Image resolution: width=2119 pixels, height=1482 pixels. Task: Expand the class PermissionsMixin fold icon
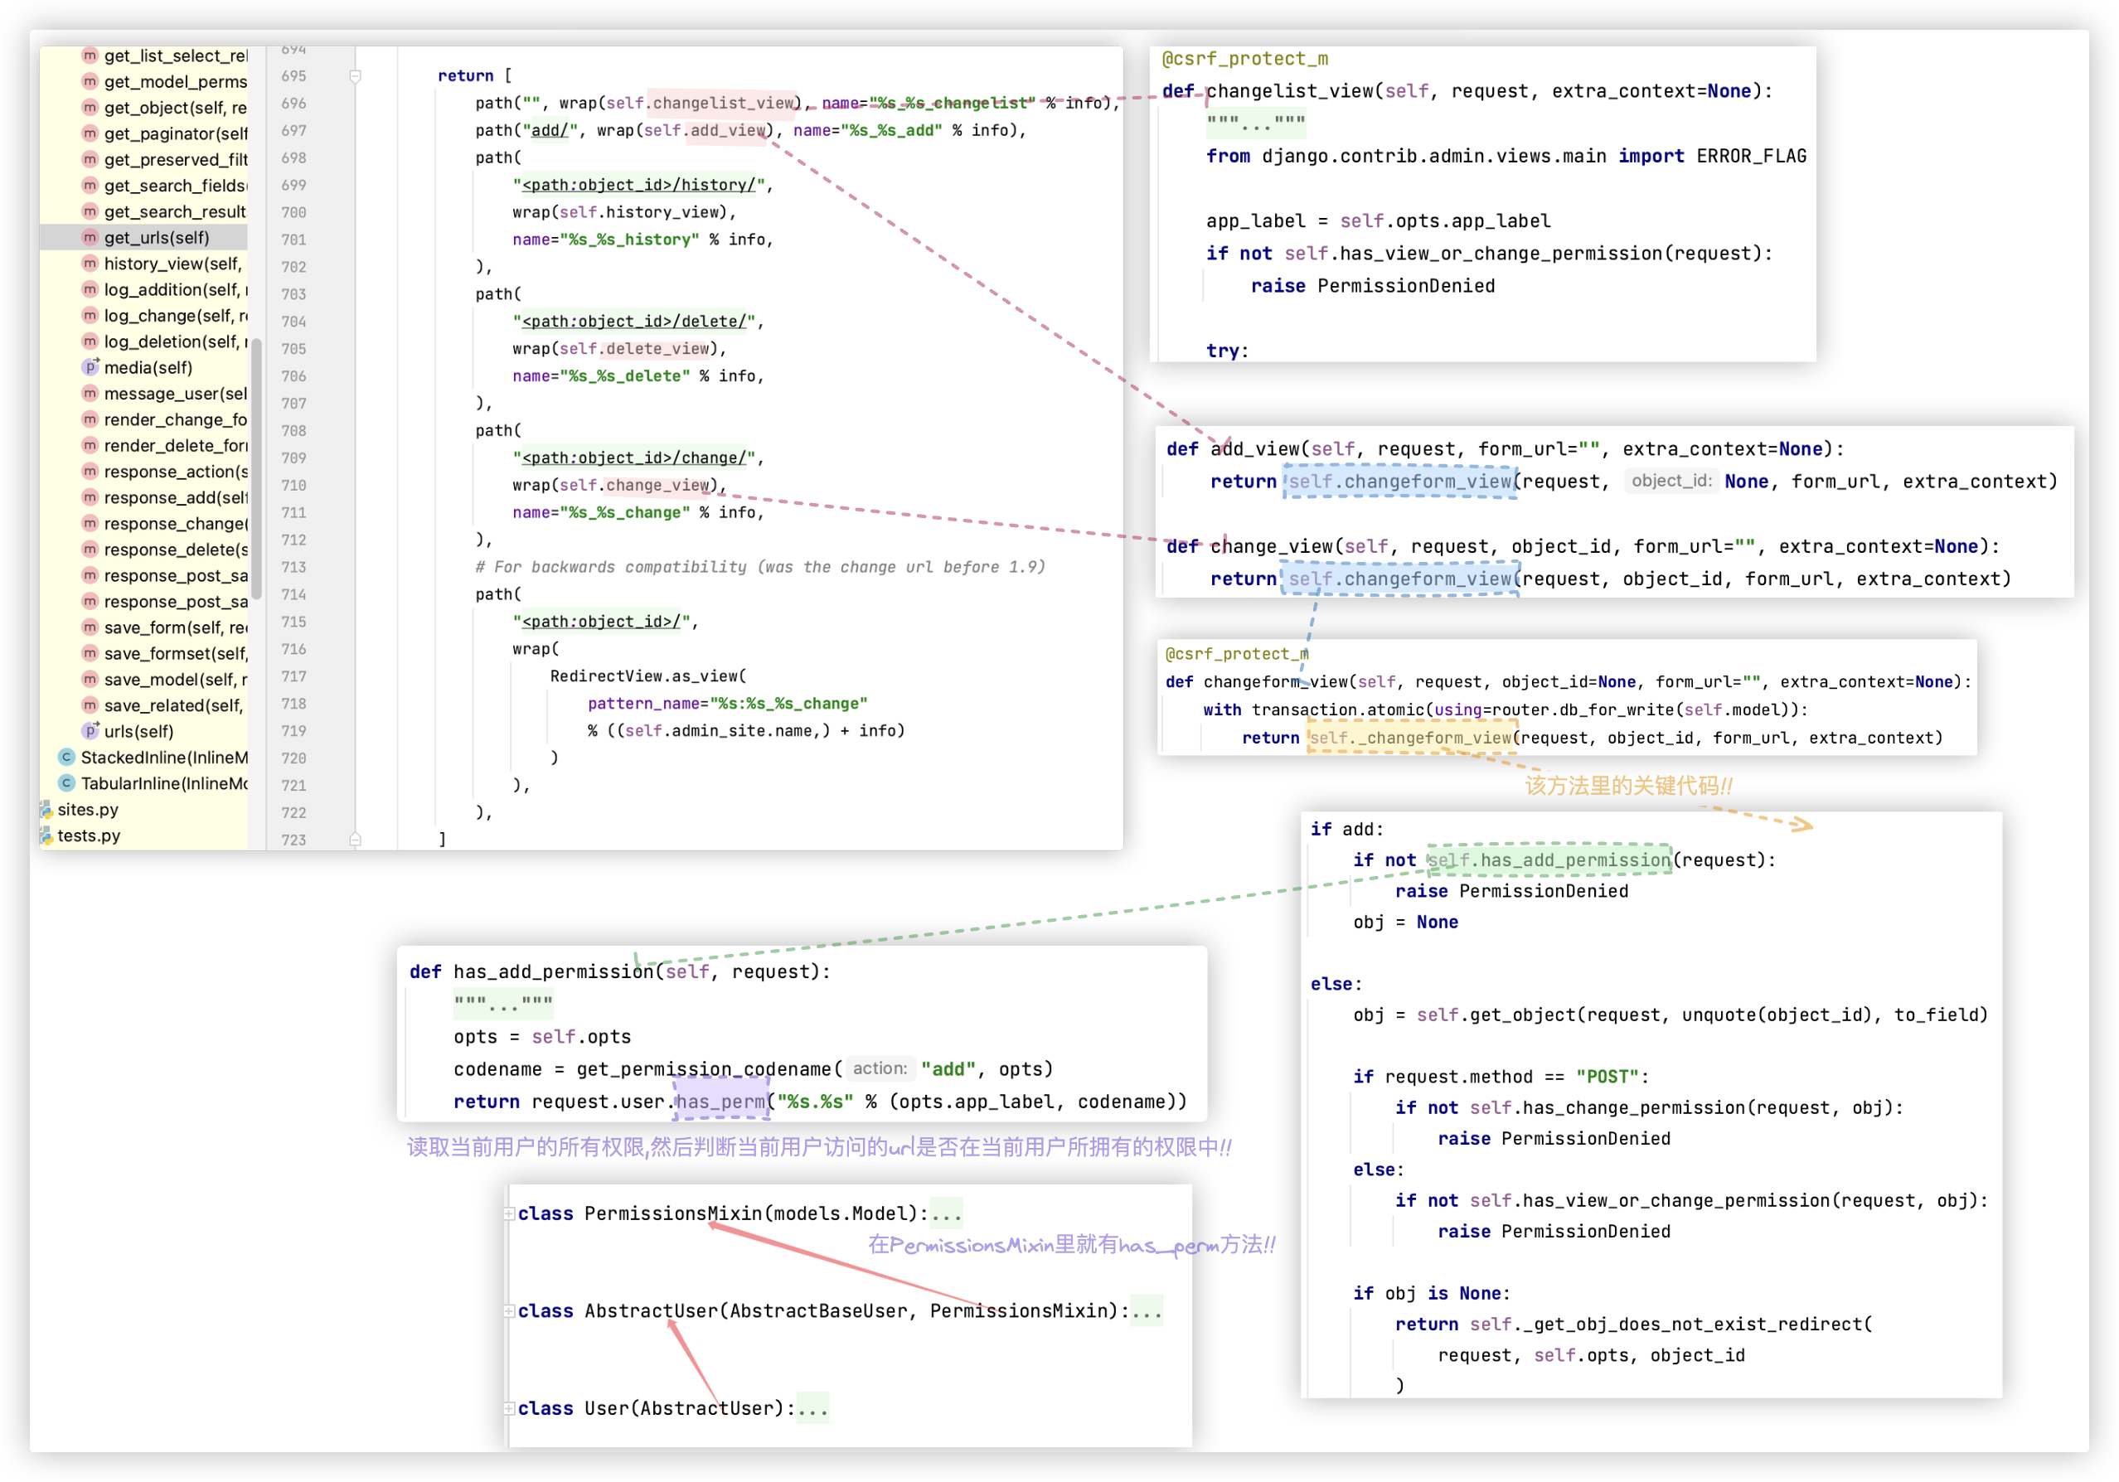point(510,1213)
